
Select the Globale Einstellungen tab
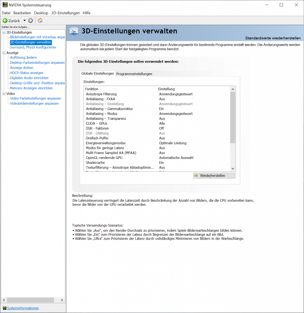[x=98, y=73]
